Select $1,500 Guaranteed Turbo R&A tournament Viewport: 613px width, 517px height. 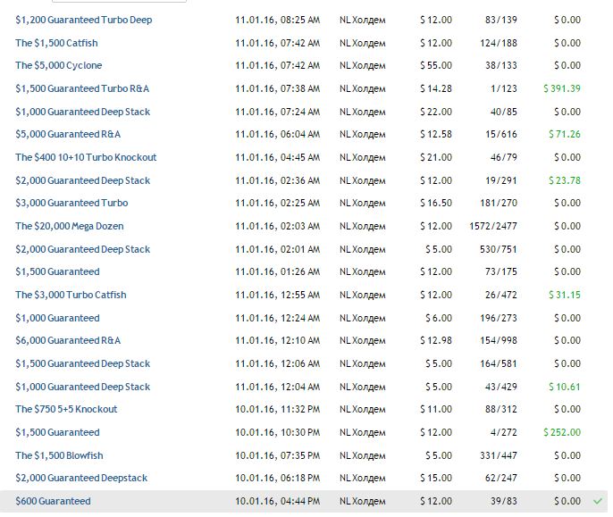[82, 88]
